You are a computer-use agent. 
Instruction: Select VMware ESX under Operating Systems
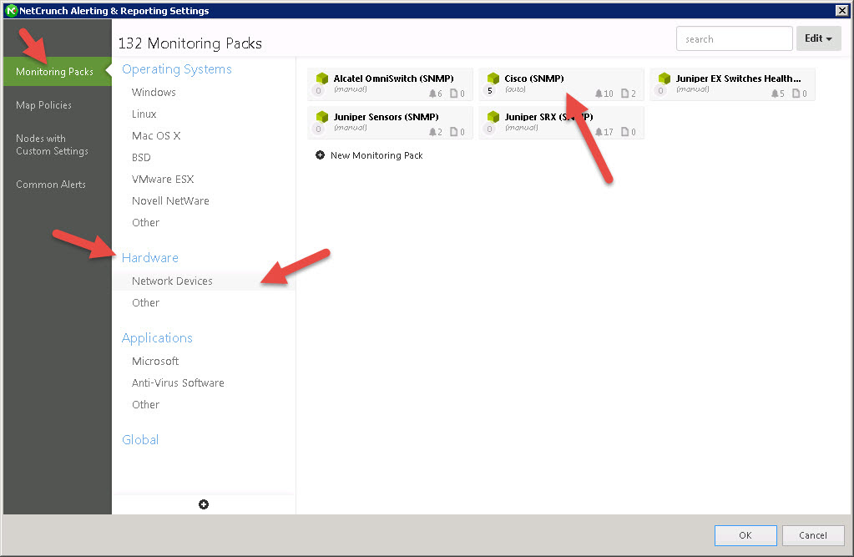pos(162,180)
